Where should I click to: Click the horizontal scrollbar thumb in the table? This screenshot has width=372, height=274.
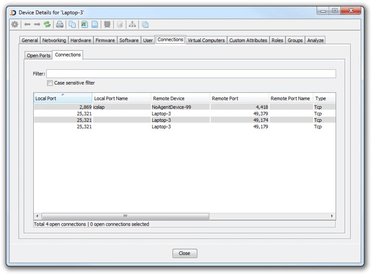[124, 216]
